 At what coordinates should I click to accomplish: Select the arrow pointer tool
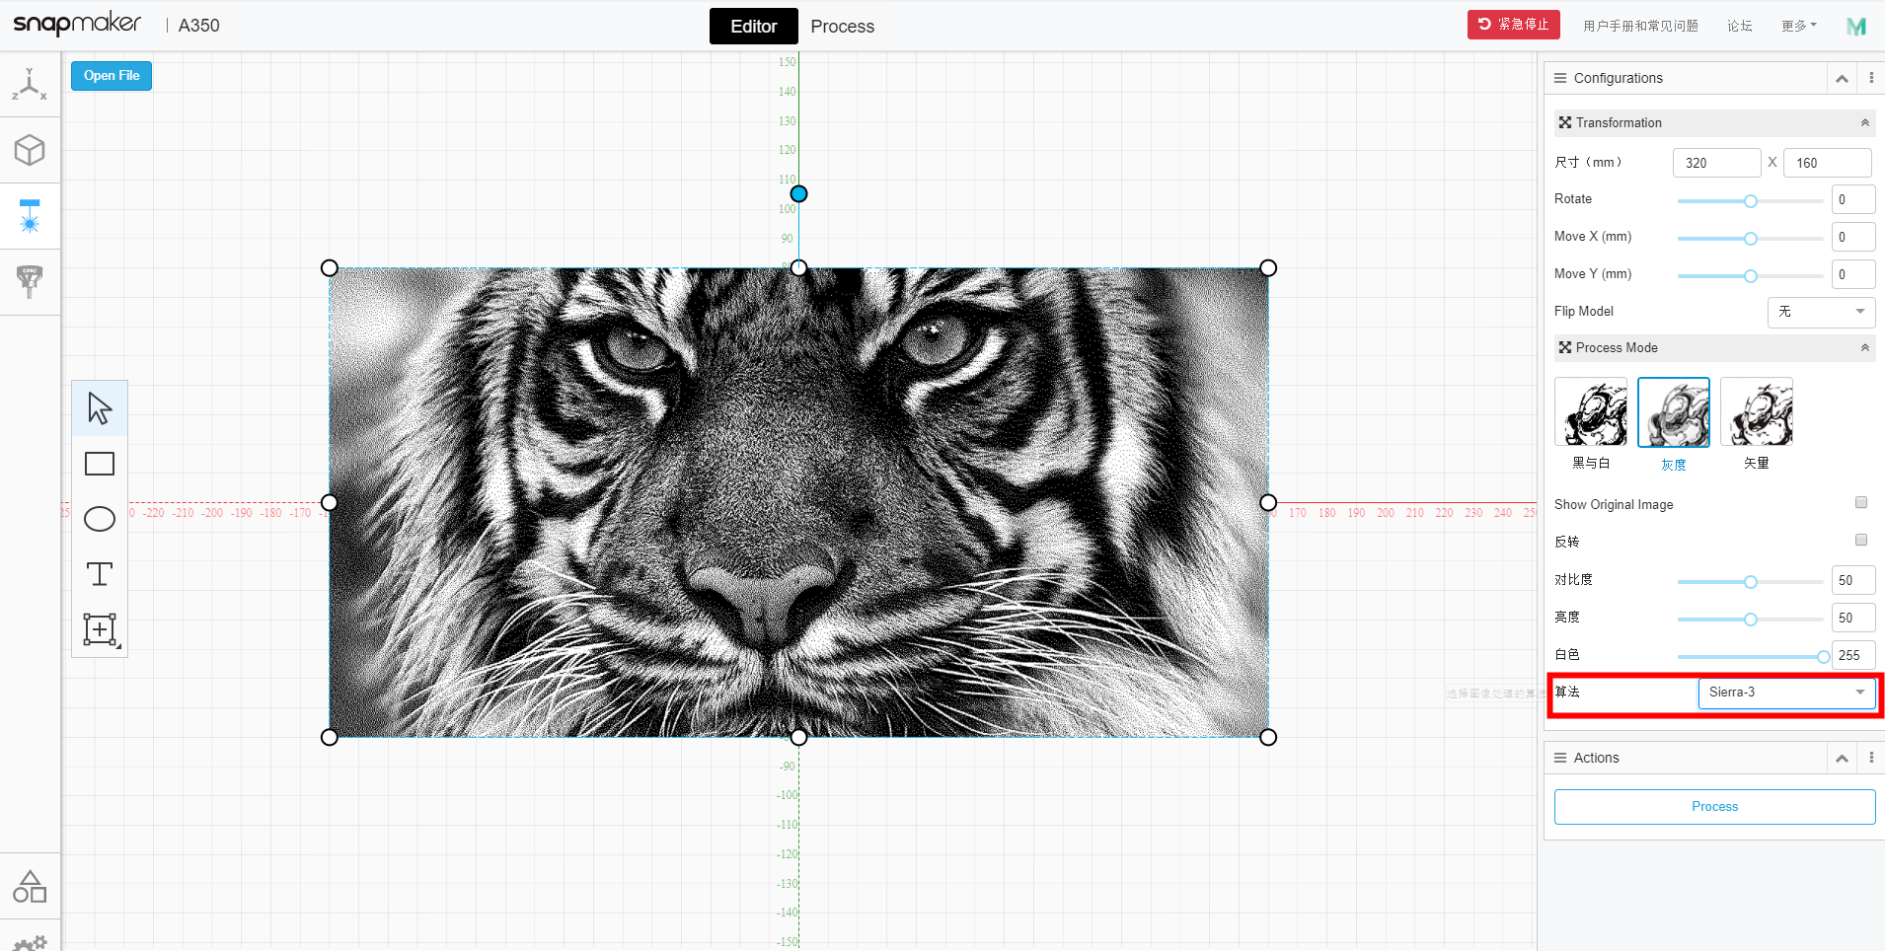[100, 408]
